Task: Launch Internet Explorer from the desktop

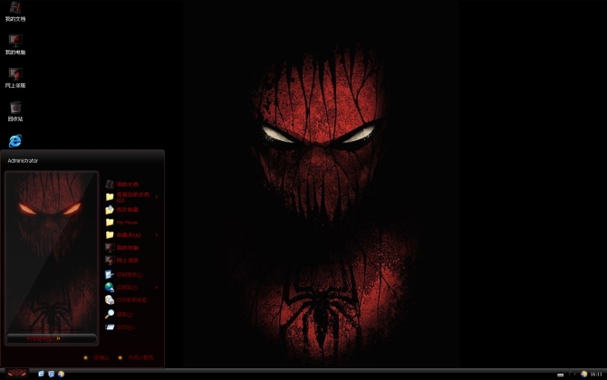Action: click(15, 141)
